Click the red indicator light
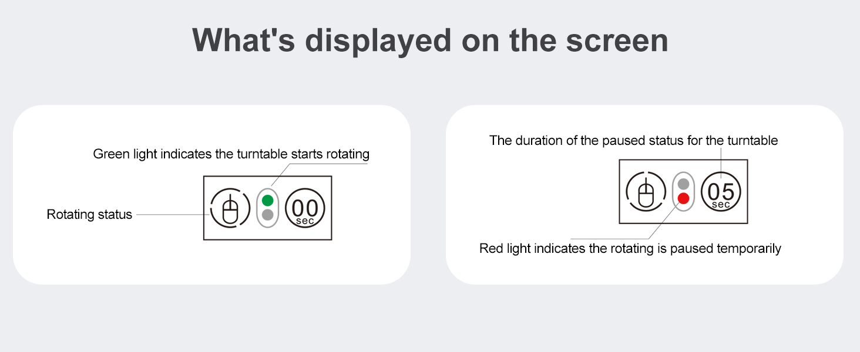 tap(683, 198)
